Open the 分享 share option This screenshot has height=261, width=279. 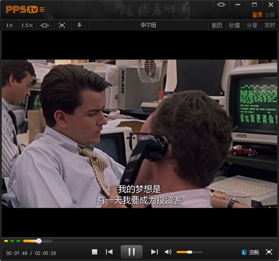click(252, 26)
